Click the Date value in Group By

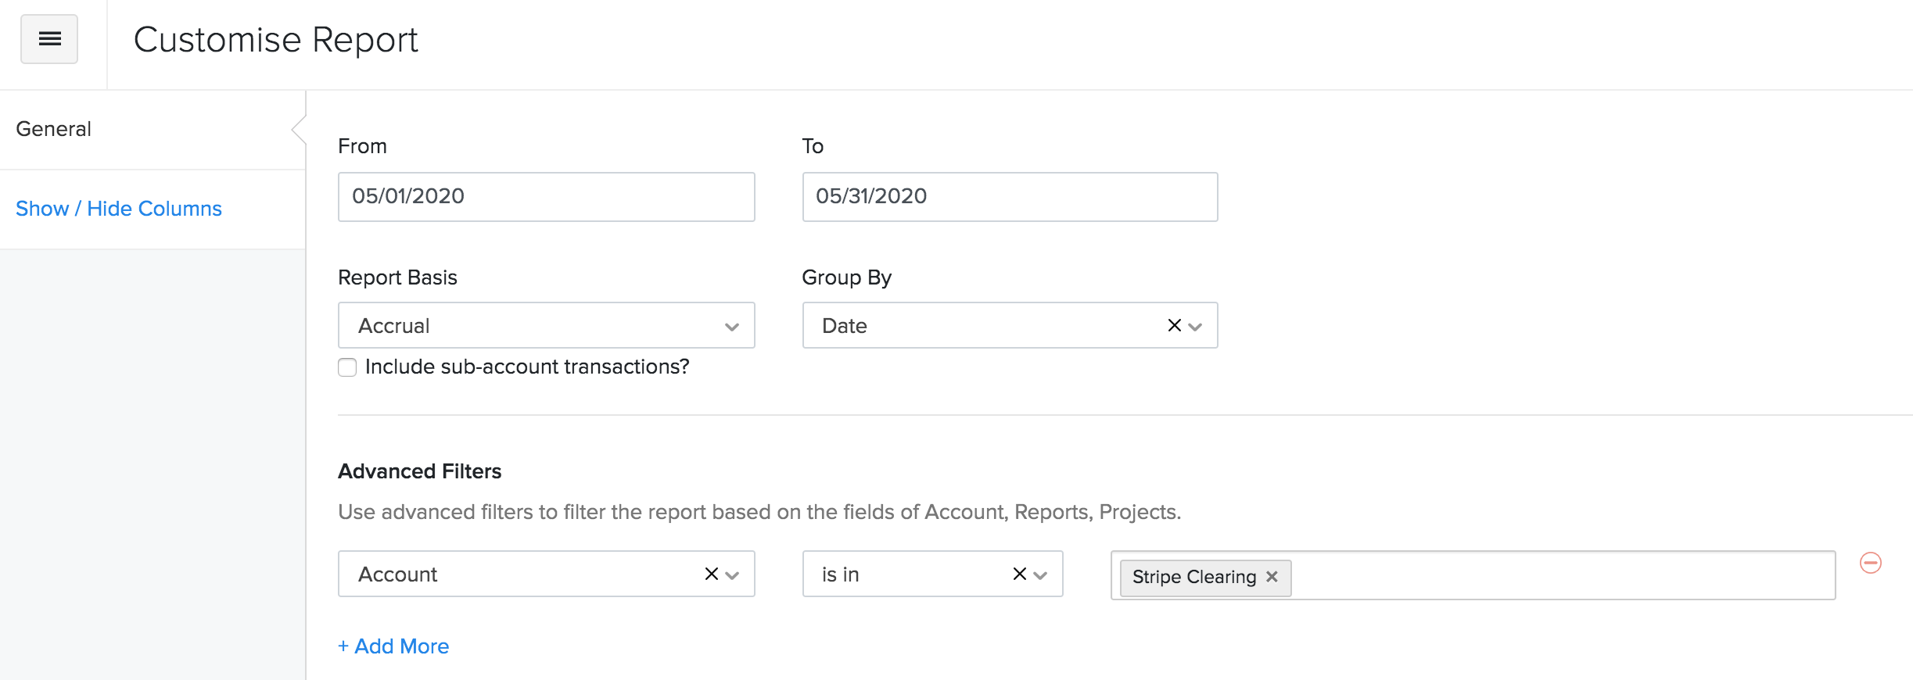(845, 326)
